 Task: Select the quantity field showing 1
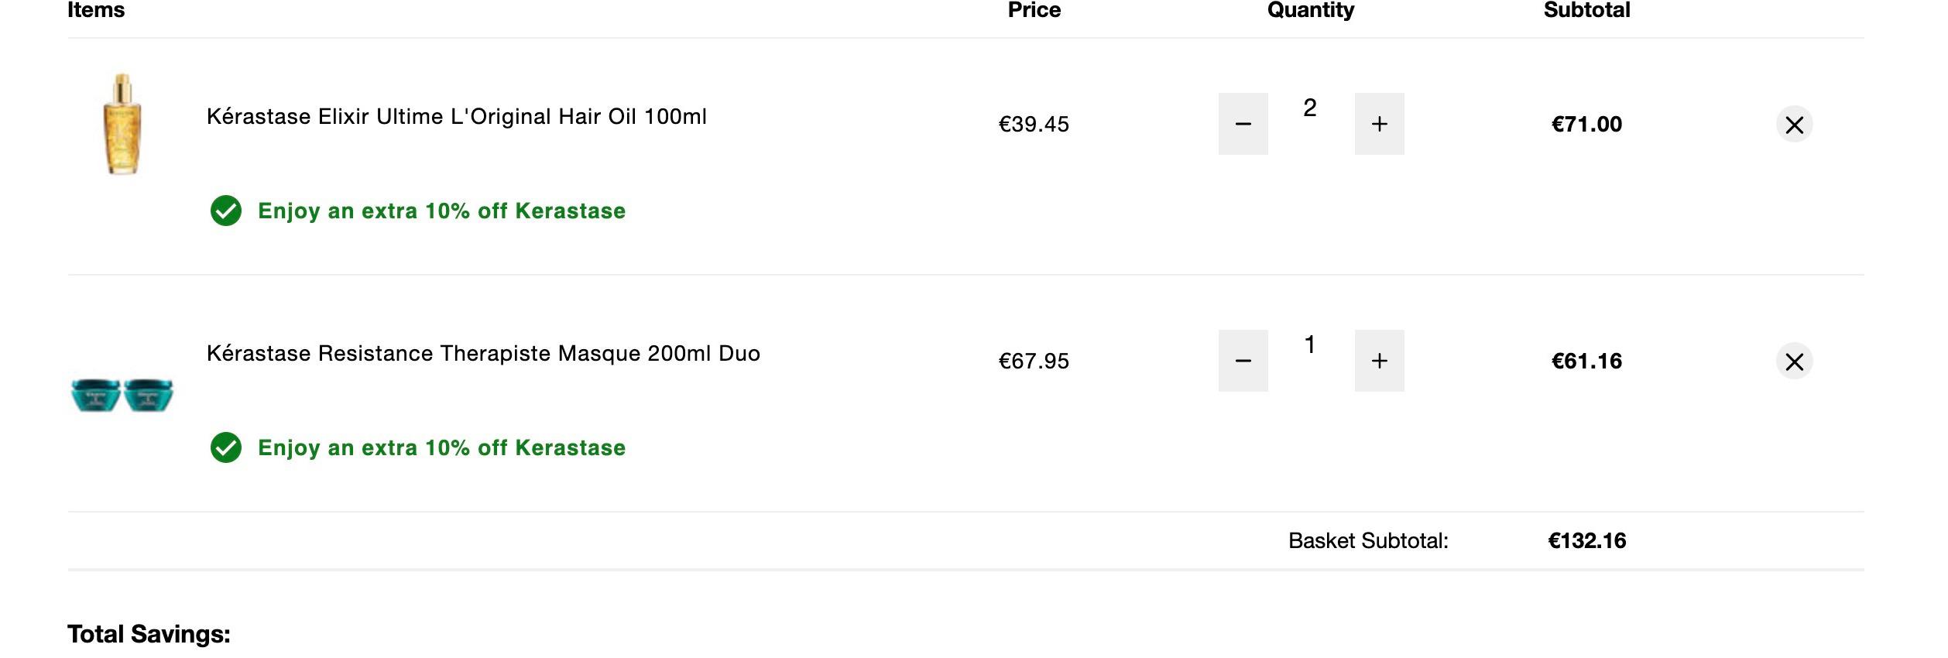tap(1310, 344)
